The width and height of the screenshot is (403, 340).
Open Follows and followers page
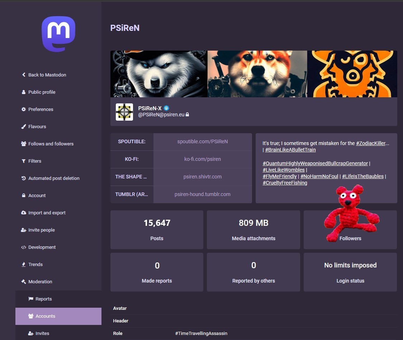[x=51, y=144]
